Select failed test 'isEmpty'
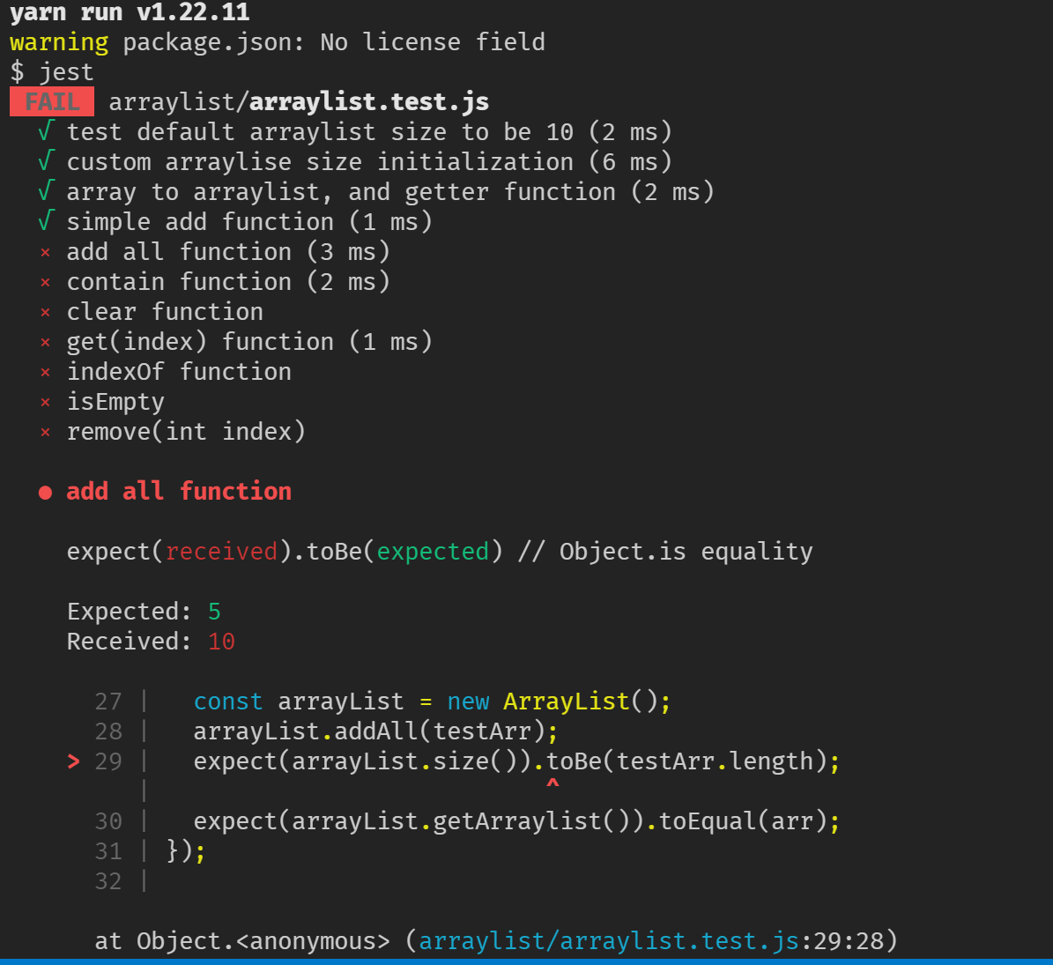The image size is (1053, 965). pos(101,402)
